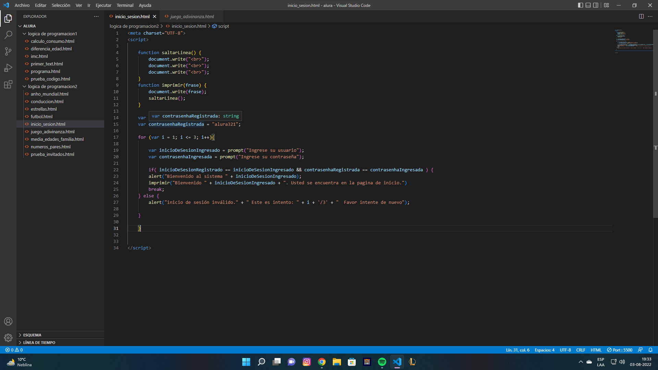Toggle Primary Side Bar visibility
Image resolution: width=658 pixels, height=370 pixels.
[580, 5]
